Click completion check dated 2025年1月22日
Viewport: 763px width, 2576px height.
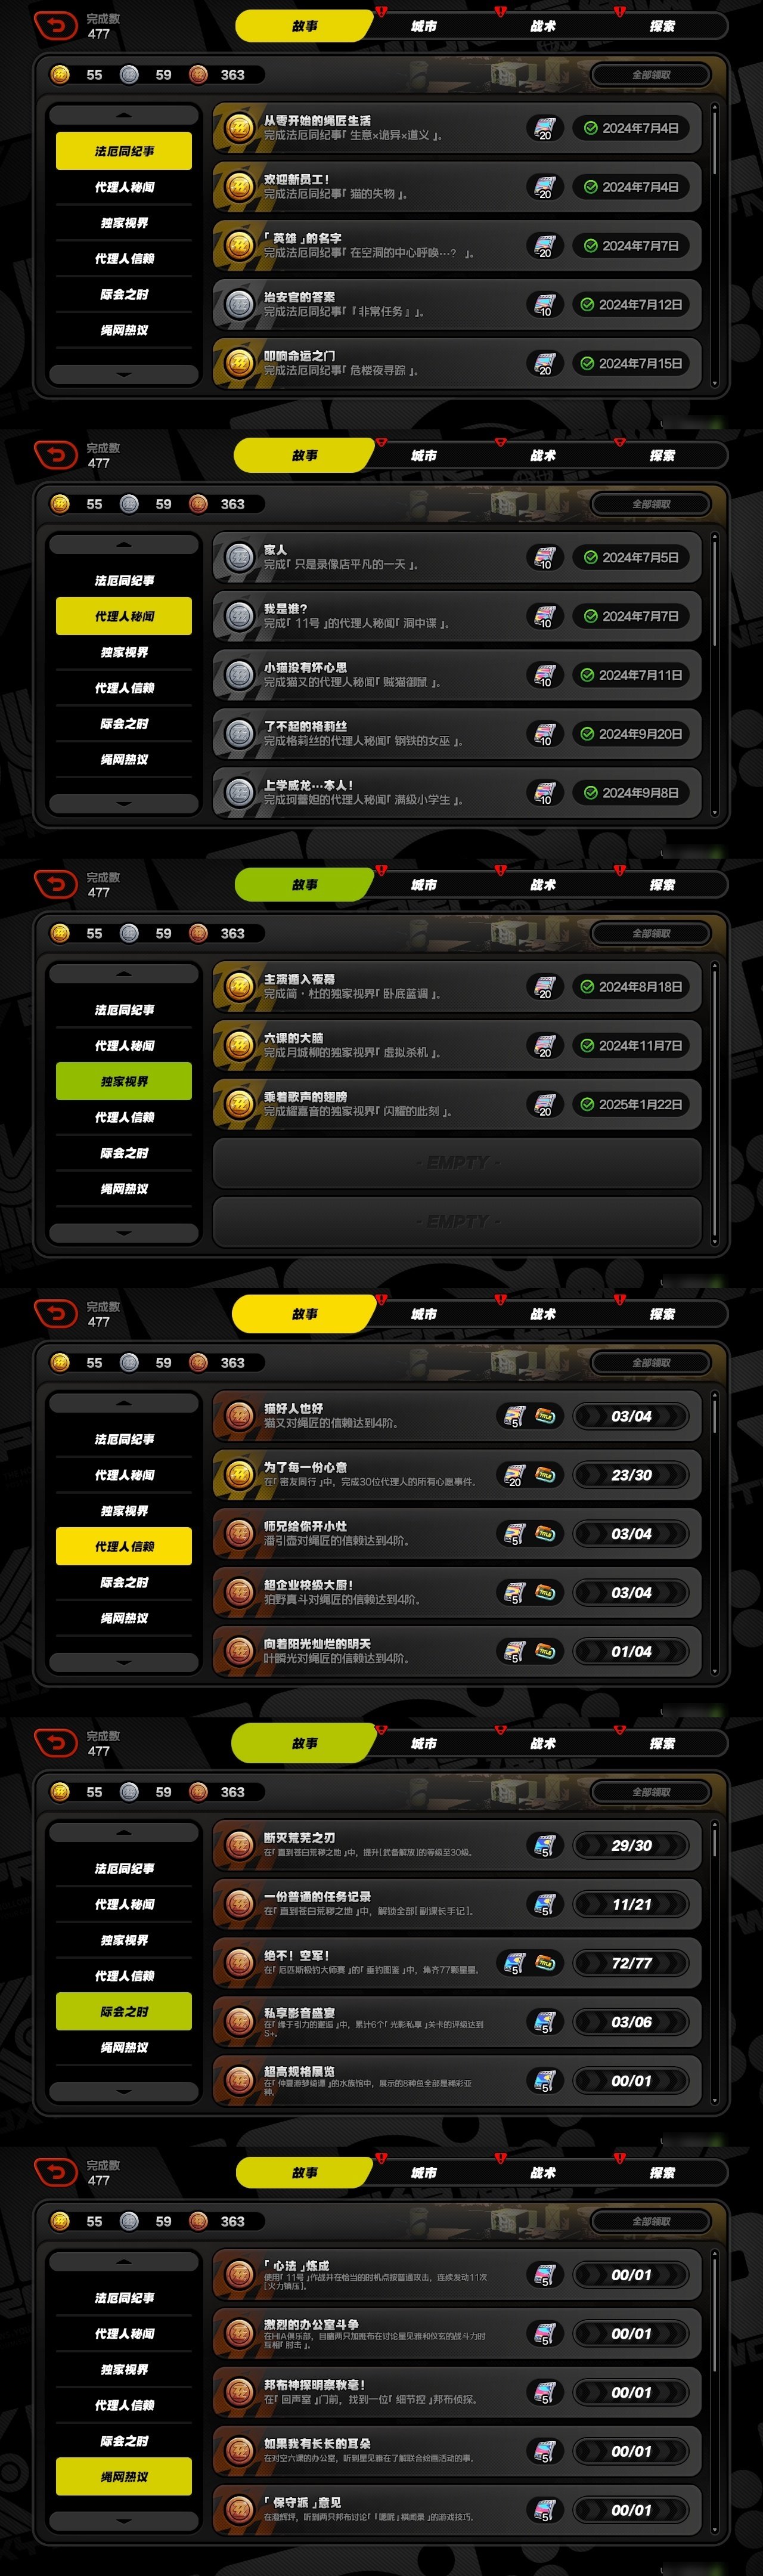point(588,1105)
